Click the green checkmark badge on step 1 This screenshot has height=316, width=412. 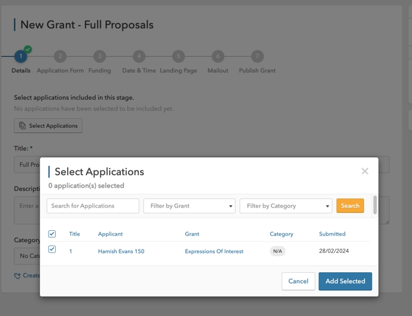point(28,49)
